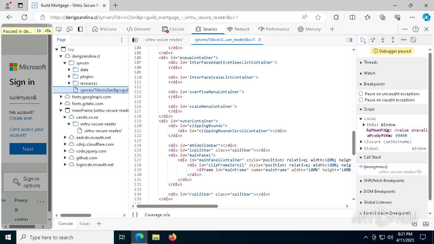This screenshot has width=434, height=244.
Task: Expand the resources folder
Action: tap(69, 83)
